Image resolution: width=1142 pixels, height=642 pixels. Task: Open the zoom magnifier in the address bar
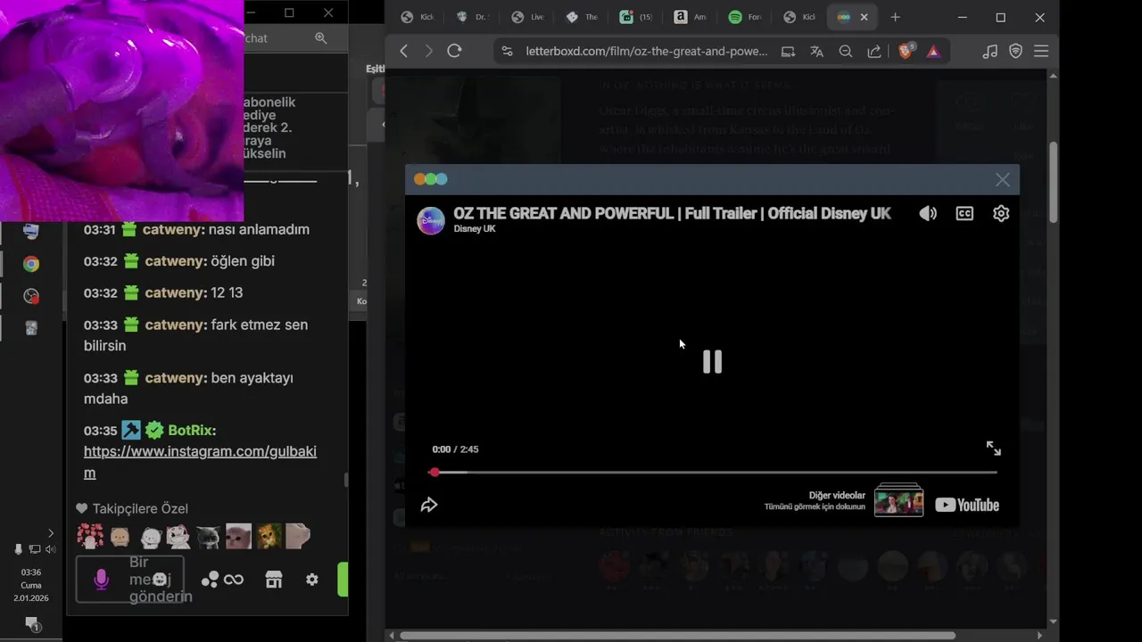(846, 52)
